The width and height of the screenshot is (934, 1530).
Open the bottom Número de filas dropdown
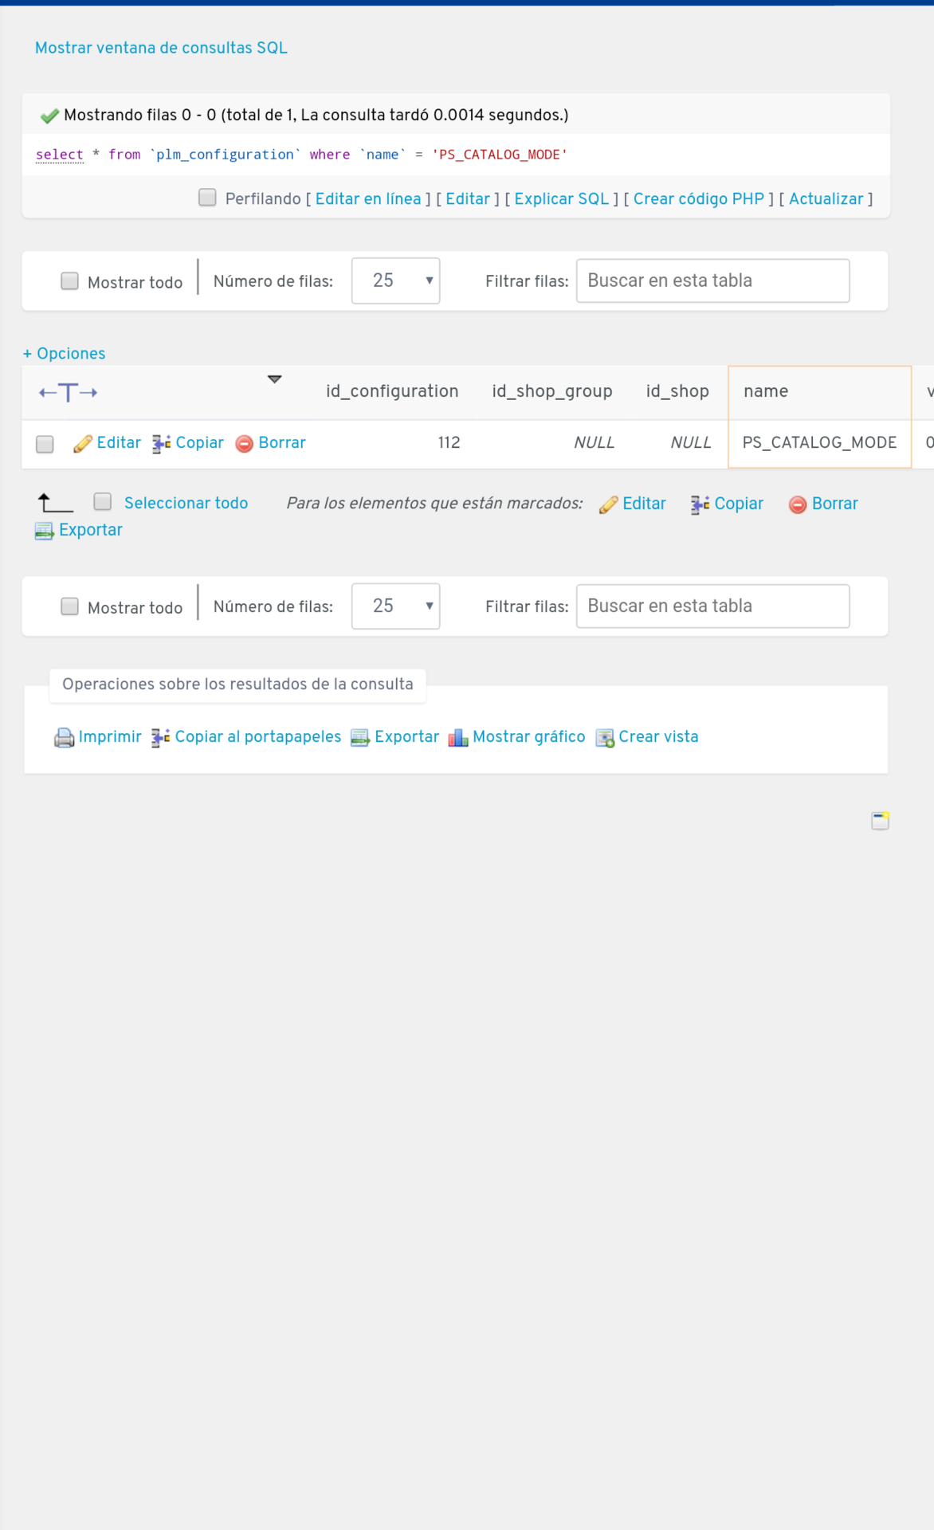pyautogui.click(x=396, y=606)
